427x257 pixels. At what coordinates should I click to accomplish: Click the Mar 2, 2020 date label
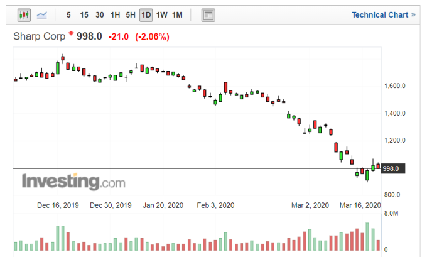pyautogui.click(x=310, y=205)
